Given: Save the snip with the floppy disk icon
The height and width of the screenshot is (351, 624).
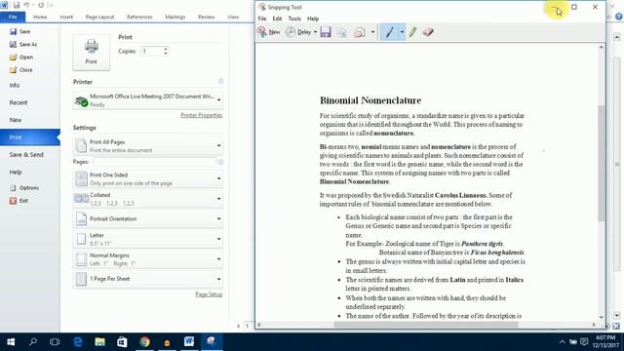Looking at the screenshot, I should coord(326,32).
